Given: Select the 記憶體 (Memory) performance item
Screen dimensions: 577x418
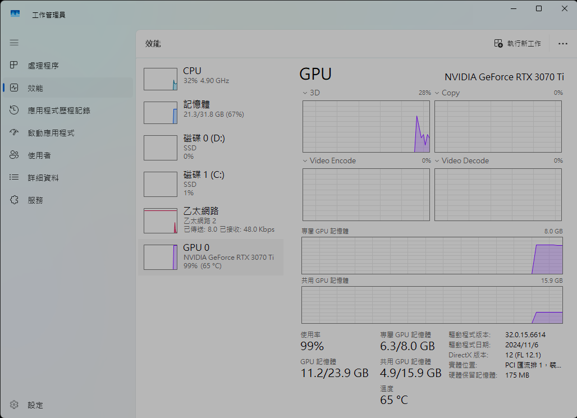Looking at the screenshot, I should tap(210, 112).
